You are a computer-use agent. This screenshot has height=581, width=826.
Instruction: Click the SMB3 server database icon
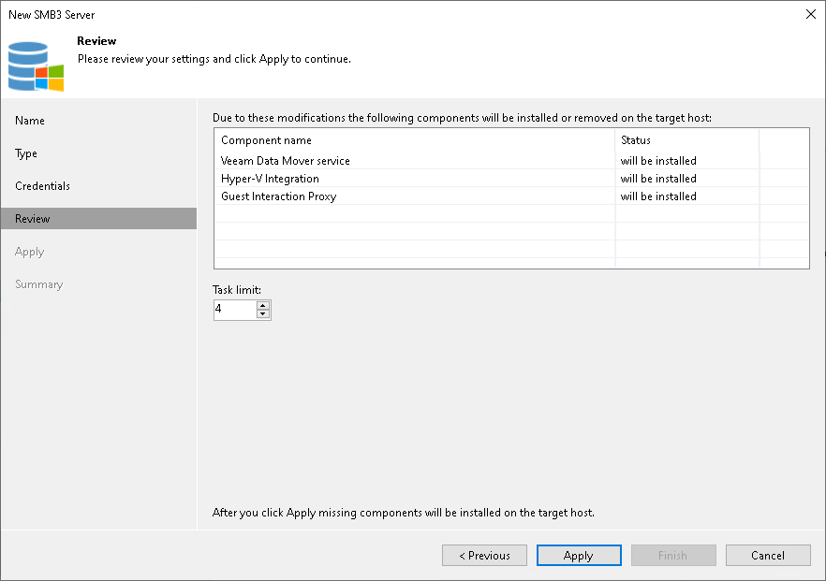pyautogui.click(x=36, y=66)
